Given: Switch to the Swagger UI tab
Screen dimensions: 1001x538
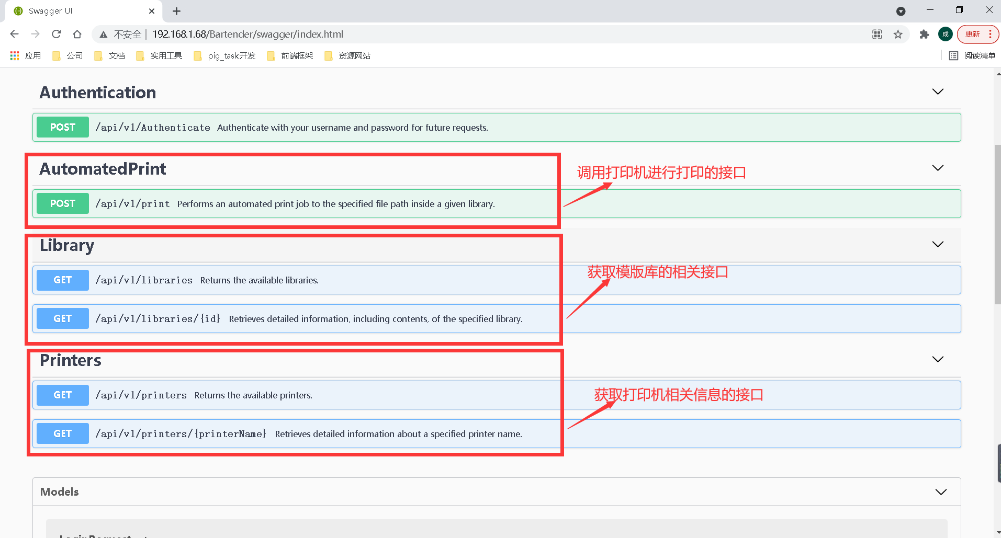Looking at the screenshot, I should point(84,11).
